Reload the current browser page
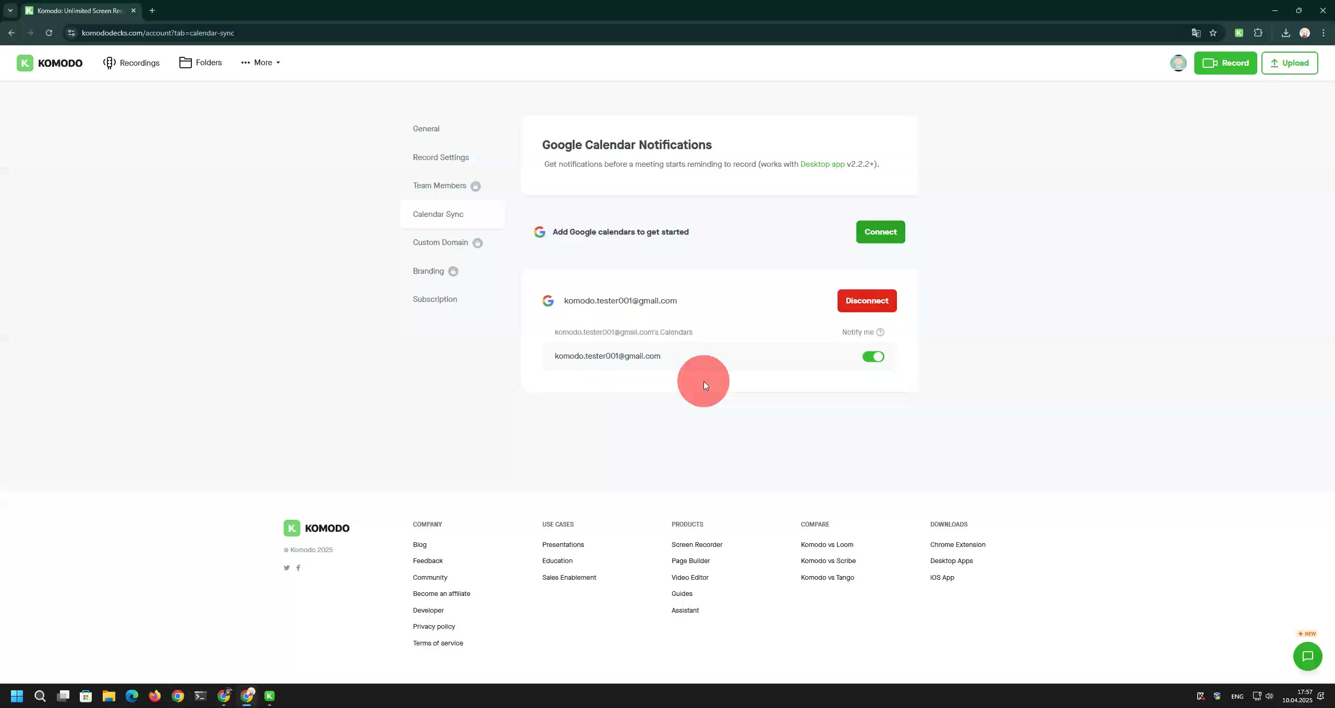The height and width of the screenshot is (708, 1335). pos(49,33)
